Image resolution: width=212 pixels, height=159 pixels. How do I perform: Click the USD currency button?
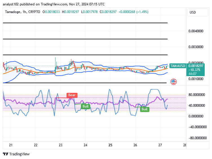(x=197, y=12)
